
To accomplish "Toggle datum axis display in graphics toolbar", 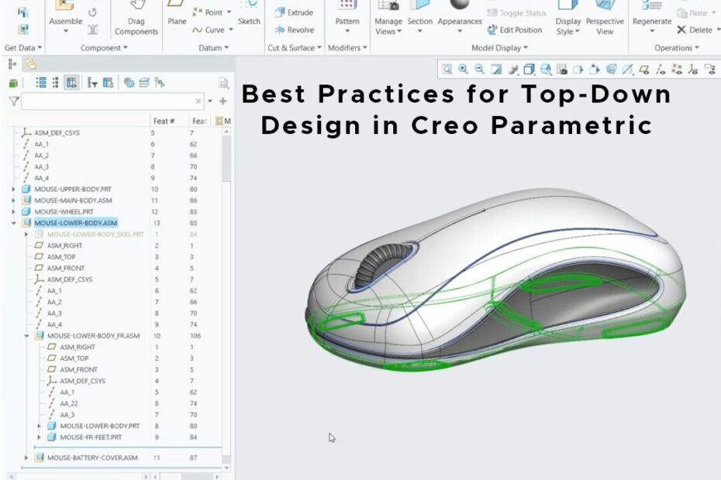I will click(x=661, y=70).
